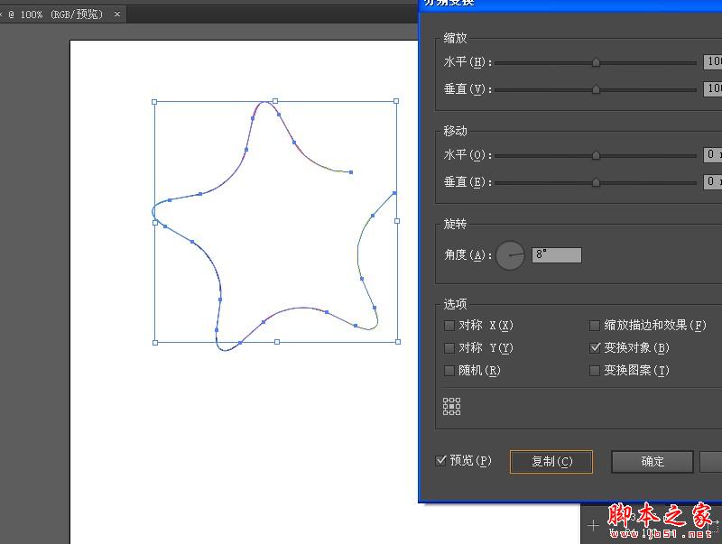
Task: Tick the 对称 X(X) checkbox
Action: [x=449, y=326]
